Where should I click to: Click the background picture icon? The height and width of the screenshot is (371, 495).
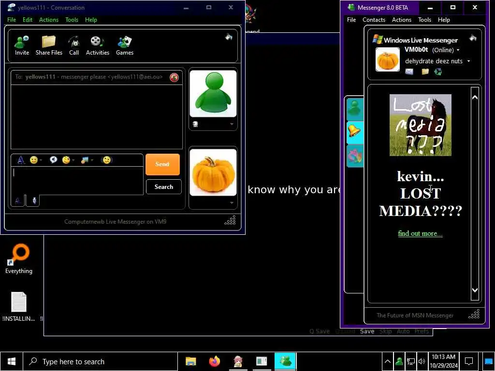click(85, 160)
